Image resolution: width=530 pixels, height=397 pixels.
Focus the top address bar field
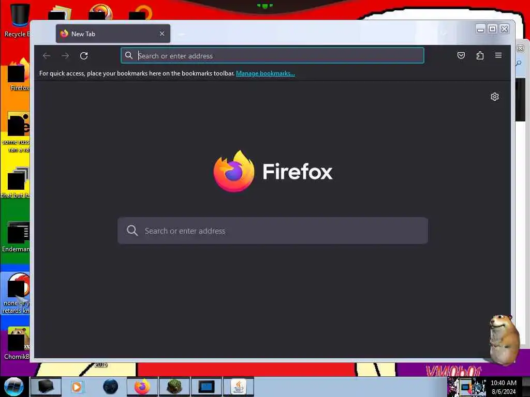pos(272,55)
